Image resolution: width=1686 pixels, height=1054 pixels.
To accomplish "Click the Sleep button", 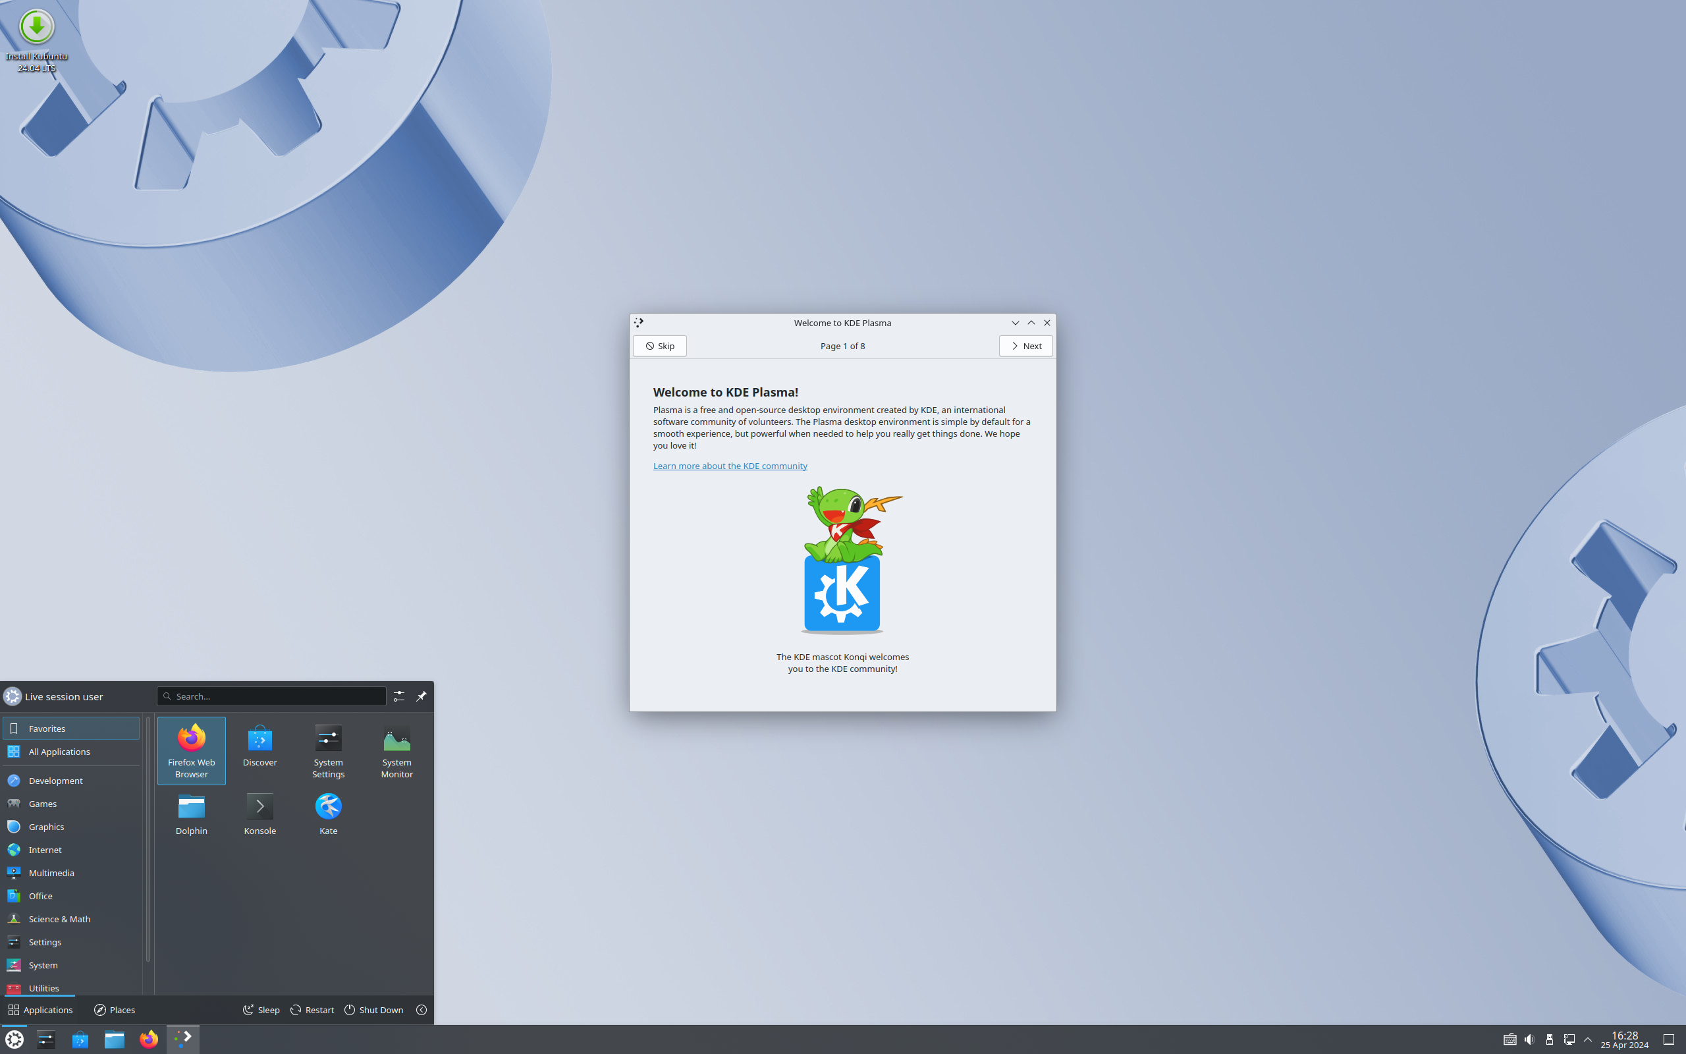I will [261, 1009].
